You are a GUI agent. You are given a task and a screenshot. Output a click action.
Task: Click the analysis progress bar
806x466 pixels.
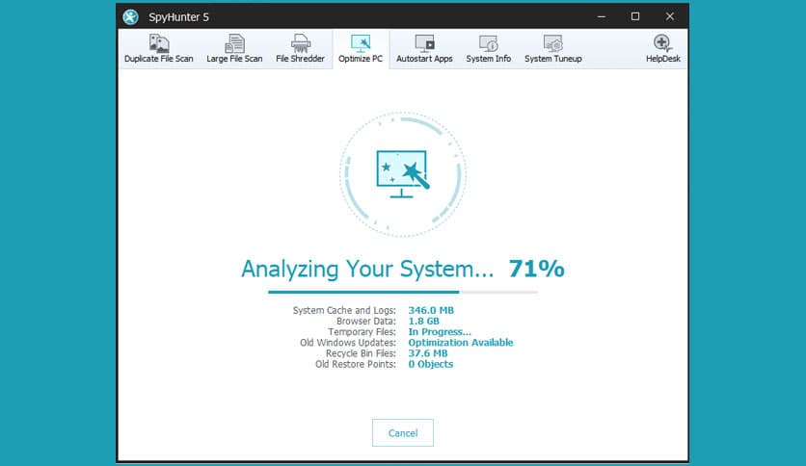point(403,292)
